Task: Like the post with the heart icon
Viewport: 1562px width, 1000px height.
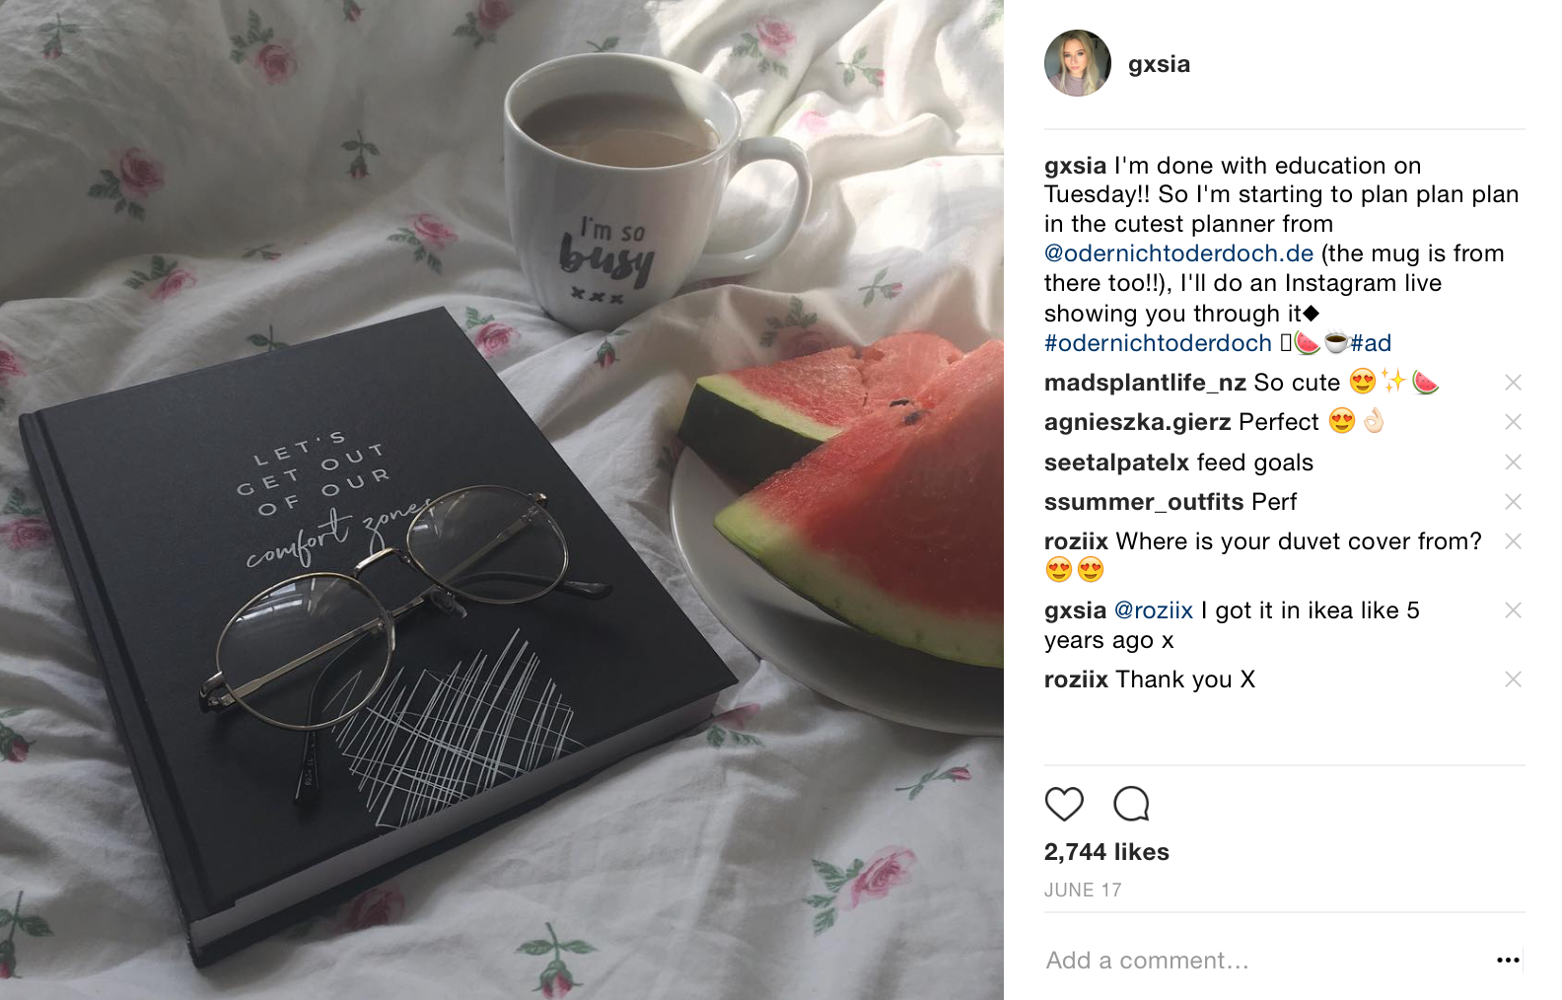Action: tap(1064, 804)
